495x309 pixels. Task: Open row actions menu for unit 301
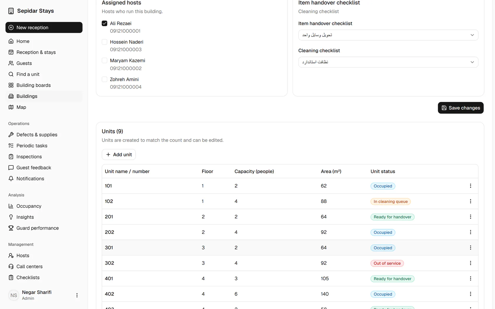tap(470, 248)
